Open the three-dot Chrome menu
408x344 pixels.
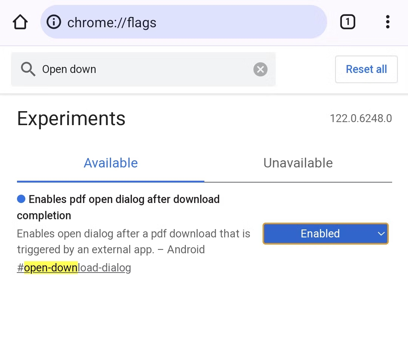[388, 22]
